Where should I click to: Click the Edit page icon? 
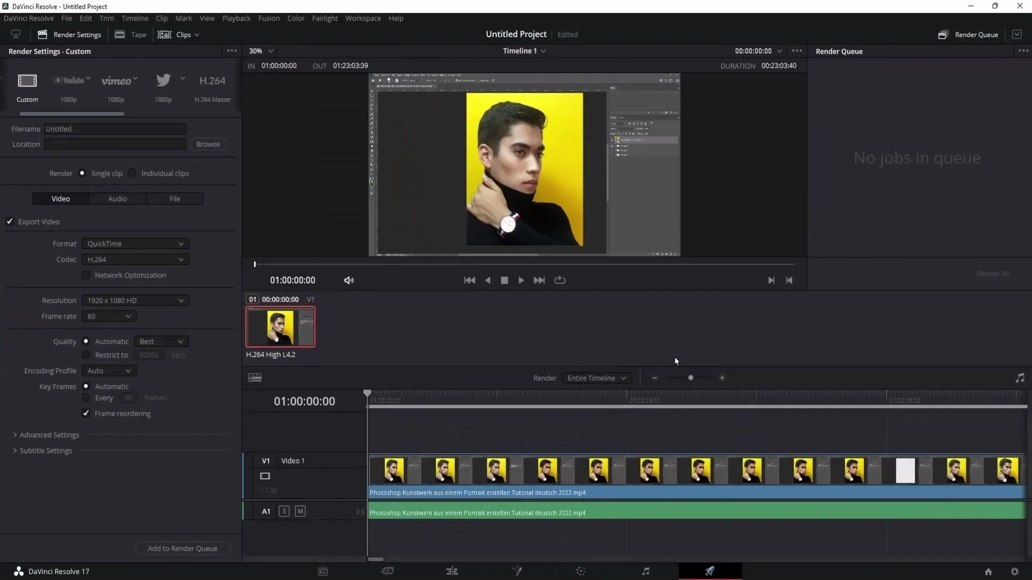pos(451,571)
